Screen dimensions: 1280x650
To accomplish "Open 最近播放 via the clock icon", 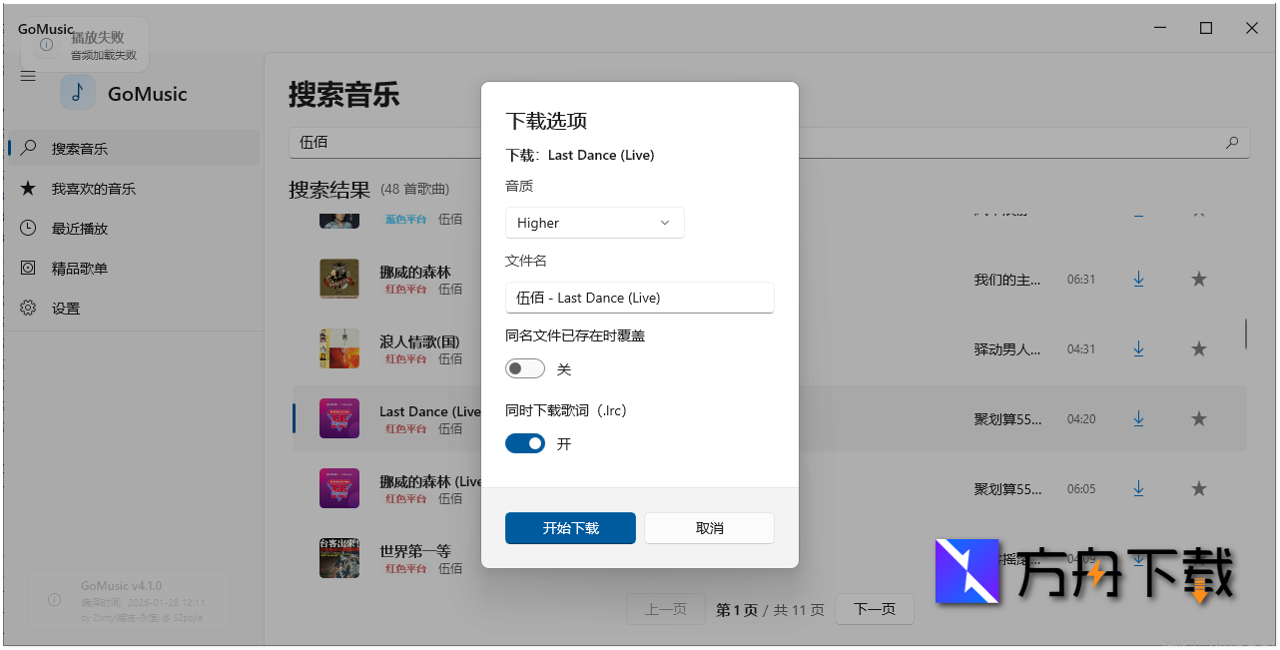I will coord(30,228).
